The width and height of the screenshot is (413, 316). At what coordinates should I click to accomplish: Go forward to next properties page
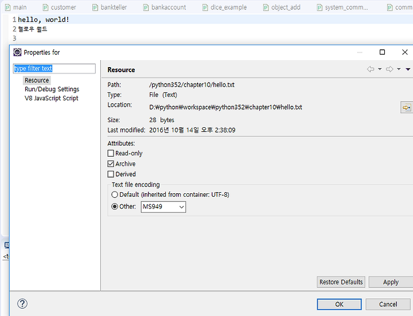[389, 69]
